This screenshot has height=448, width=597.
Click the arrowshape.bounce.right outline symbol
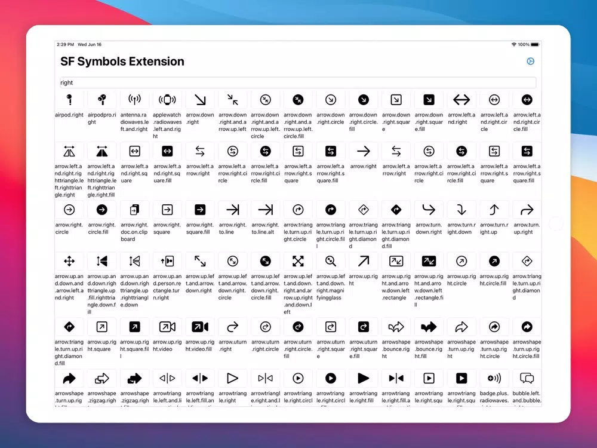pyautogui.click(x=396, y=327)
